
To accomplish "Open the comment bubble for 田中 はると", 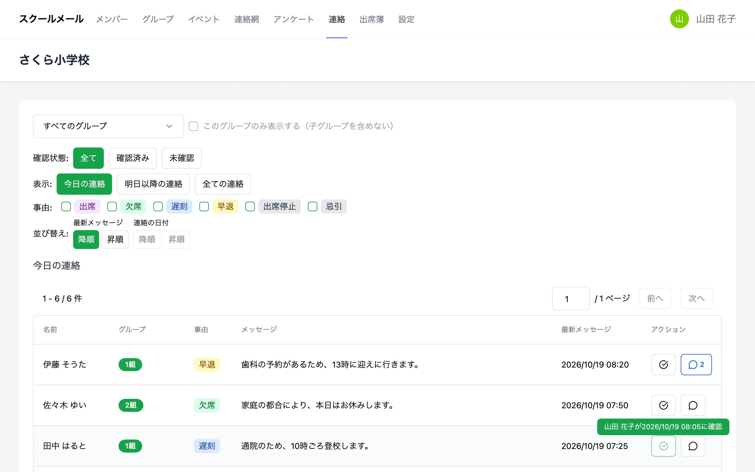I will point(693,446).
